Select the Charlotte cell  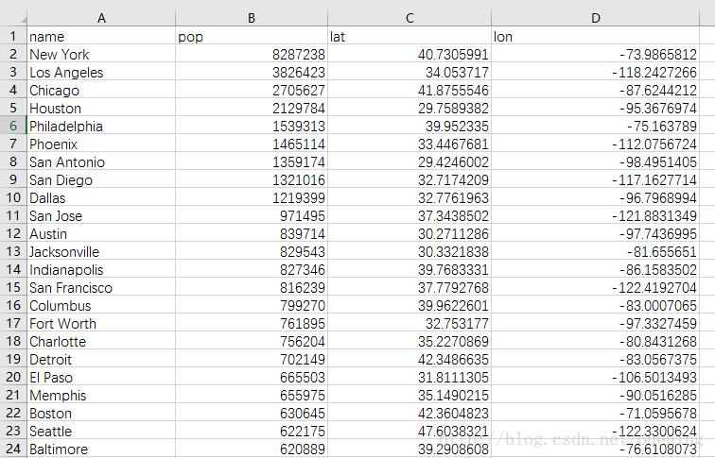101,341
